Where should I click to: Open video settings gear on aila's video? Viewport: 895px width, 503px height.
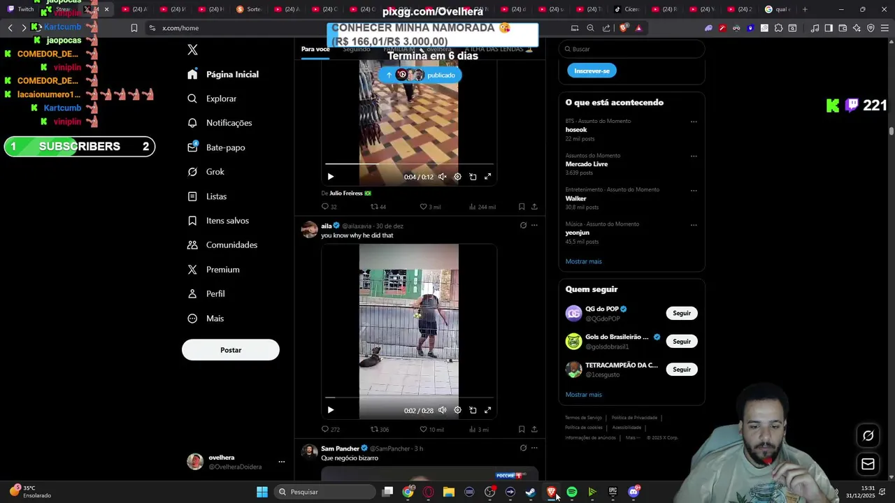click(x=457, y=410)
